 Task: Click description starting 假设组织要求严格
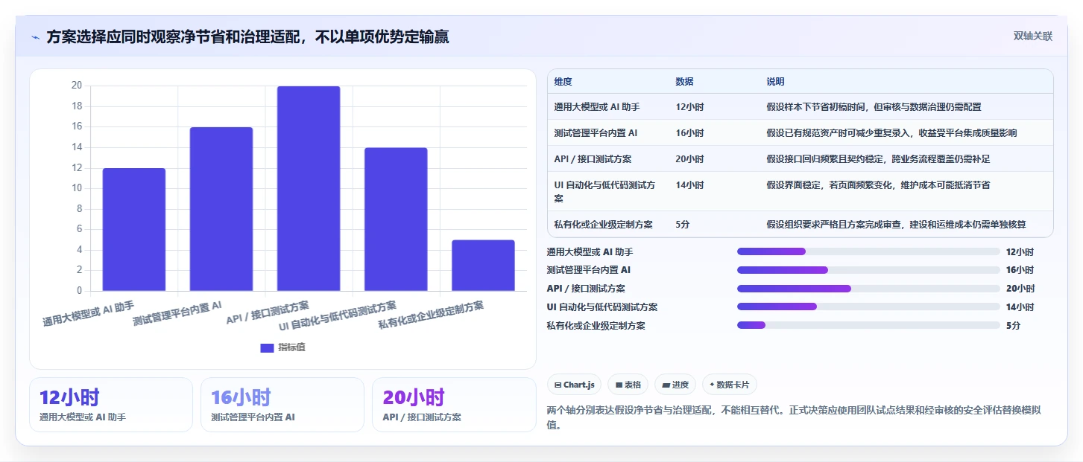click(896, 225)
